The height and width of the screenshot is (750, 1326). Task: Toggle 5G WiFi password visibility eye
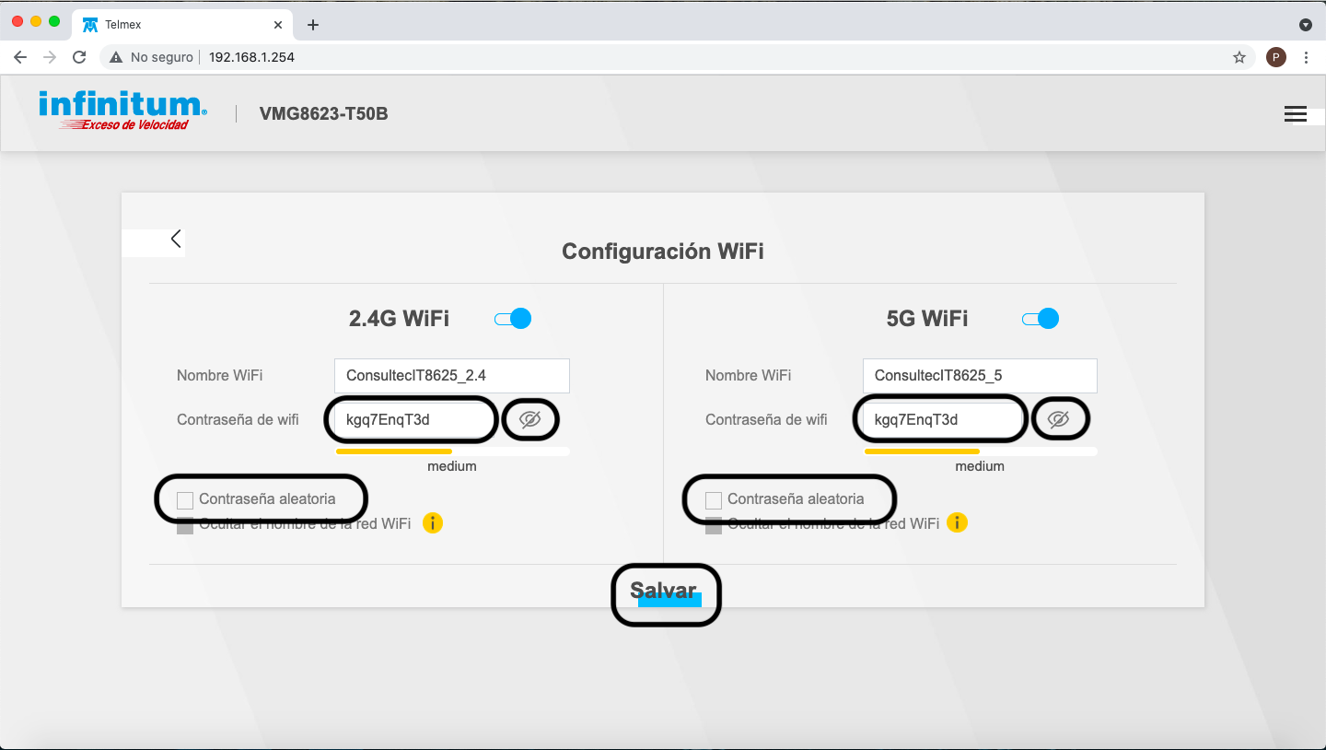pos(1059,420)
